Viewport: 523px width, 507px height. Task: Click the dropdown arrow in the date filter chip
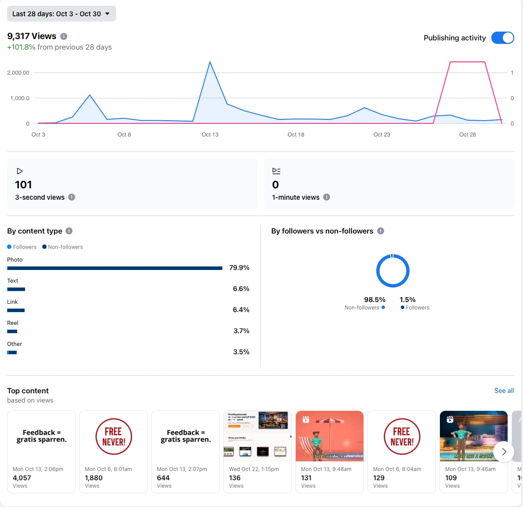tap(107, 14)
